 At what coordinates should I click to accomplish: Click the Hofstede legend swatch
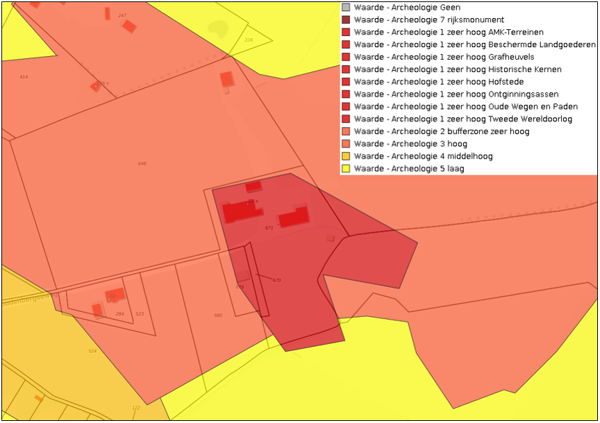point(346,82)
